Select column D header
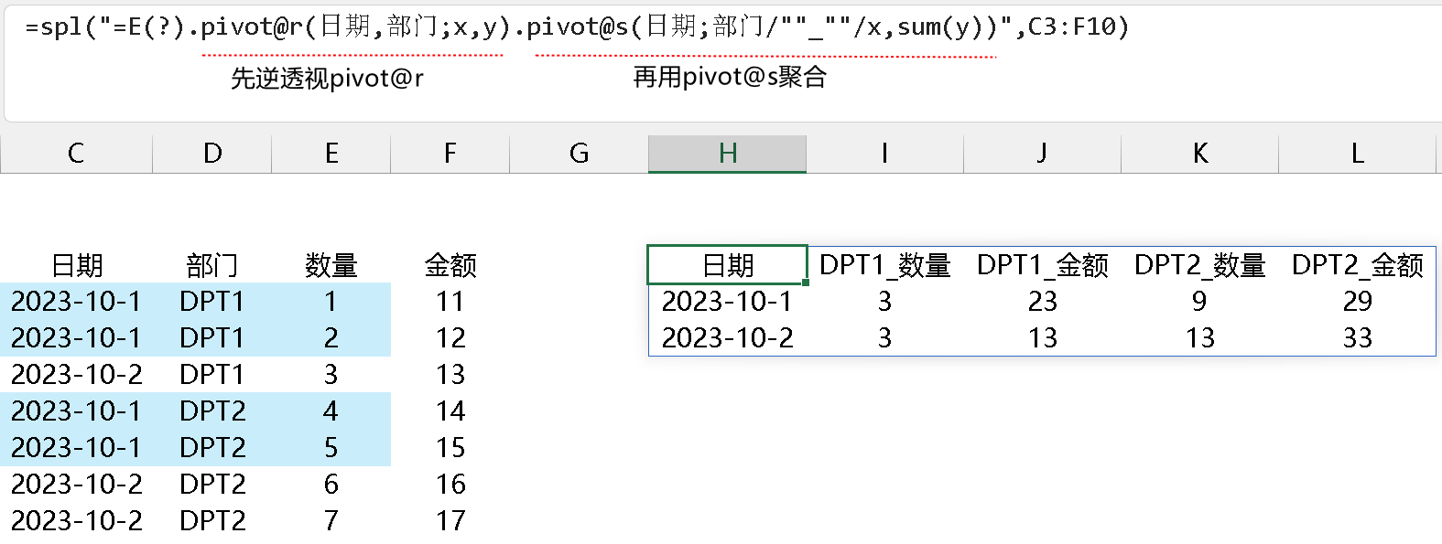The width and height of the screenshot is (1442, 544). [x=212, y=154]
